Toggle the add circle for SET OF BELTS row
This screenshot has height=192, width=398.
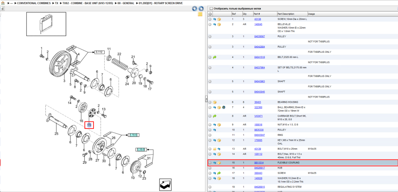210,68
